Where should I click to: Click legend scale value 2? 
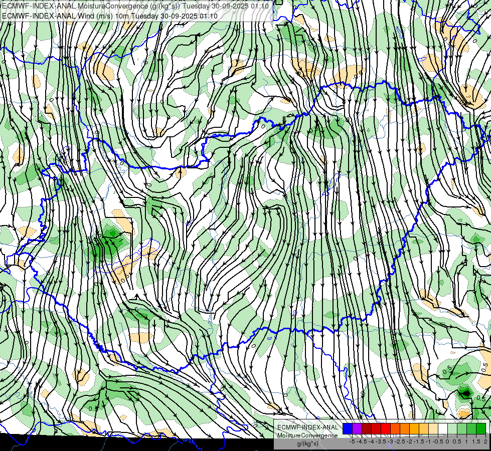485,441
